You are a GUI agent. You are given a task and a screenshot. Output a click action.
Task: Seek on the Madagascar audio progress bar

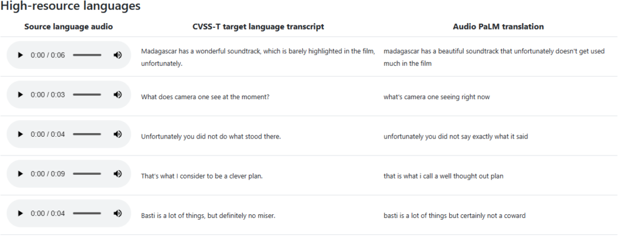coord(87,55)
